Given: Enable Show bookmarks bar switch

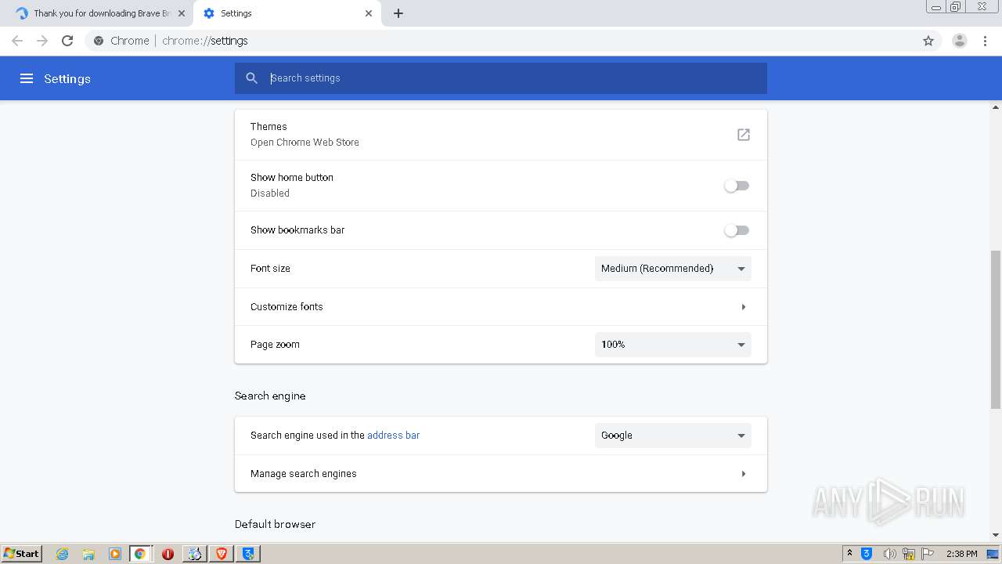Looking at the screenshot, I should pos(737,230).
